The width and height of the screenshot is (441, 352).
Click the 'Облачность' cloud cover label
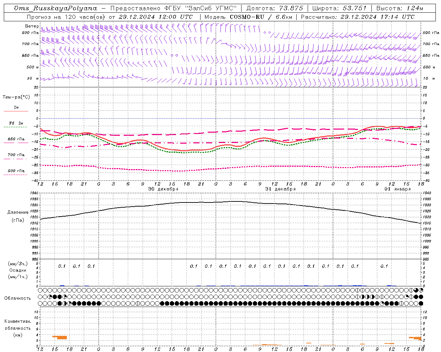click(x=18, y=298)
